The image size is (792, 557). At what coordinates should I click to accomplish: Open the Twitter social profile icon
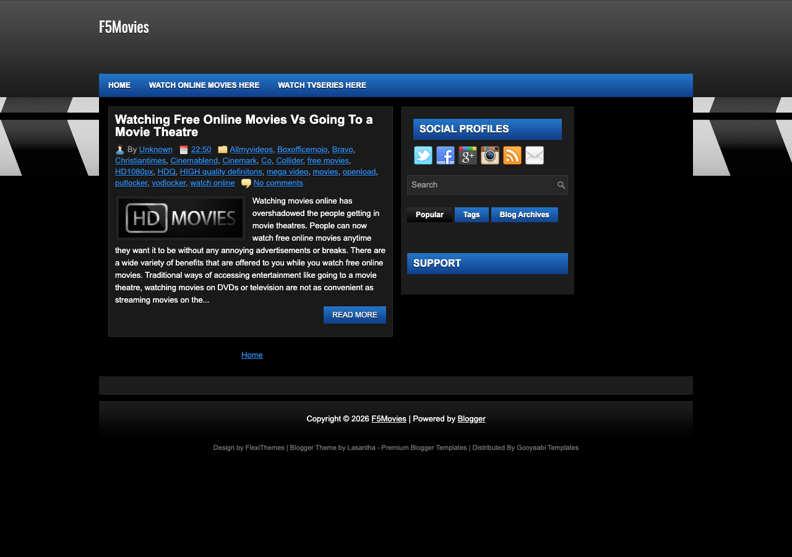pos(423,155)
